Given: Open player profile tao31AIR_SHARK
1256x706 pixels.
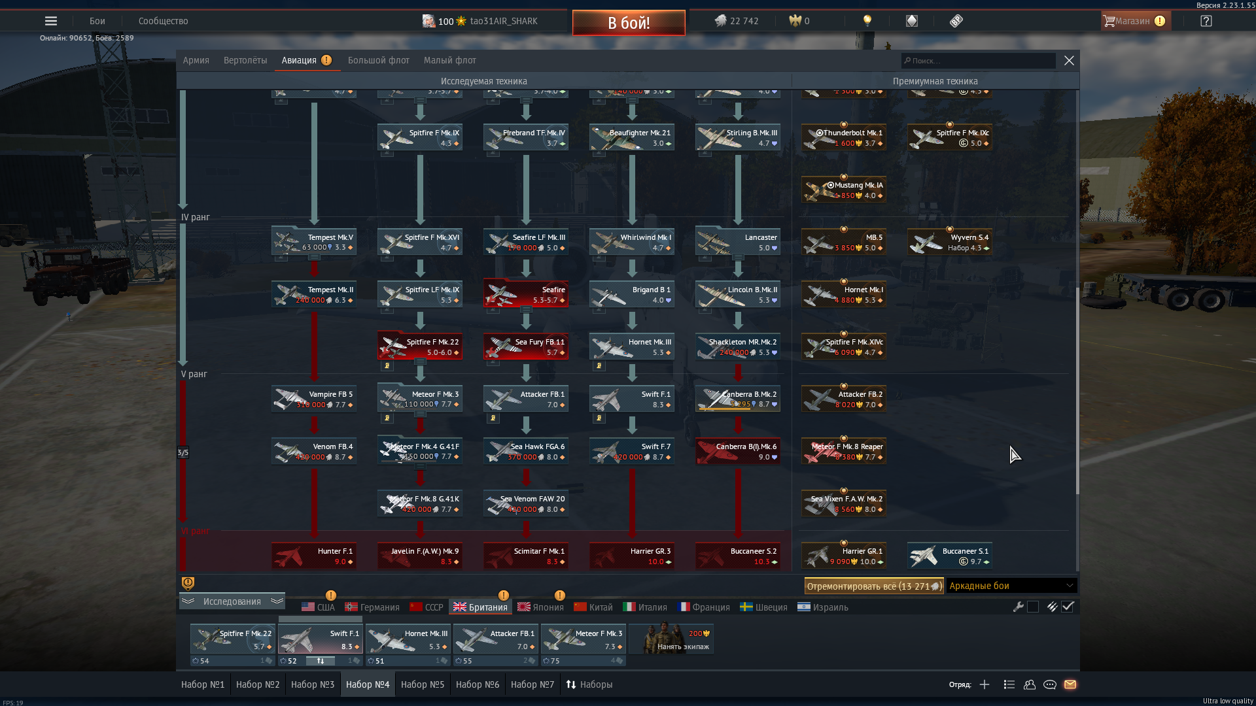Looking at the screenshot, I should pyautogui.click(x=480, y=21).
